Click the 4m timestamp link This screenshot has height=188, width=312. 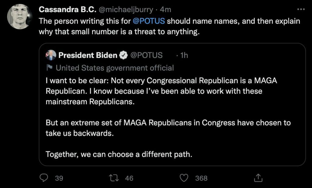tap(165, 9)
